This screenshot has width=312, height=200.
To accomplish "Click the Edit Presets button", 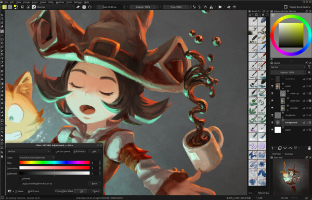I will tap(80, 151).
